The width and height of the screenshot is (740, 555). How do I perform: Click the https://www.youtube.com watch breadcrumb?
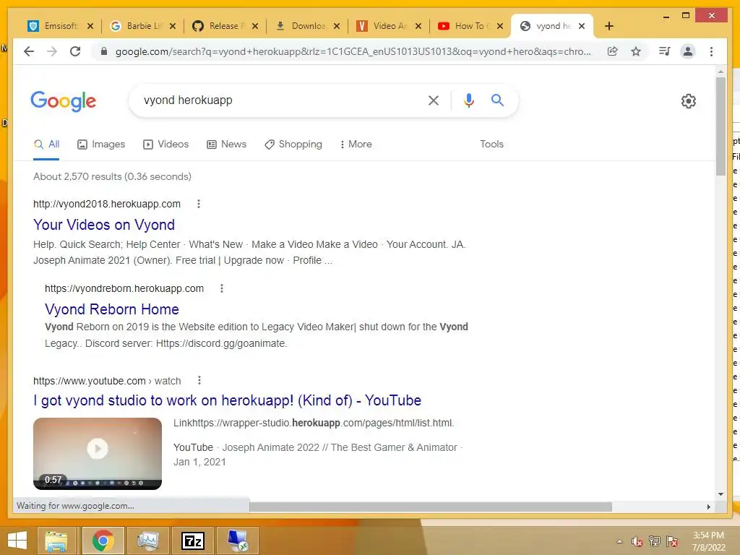click(x=107, y=381)
